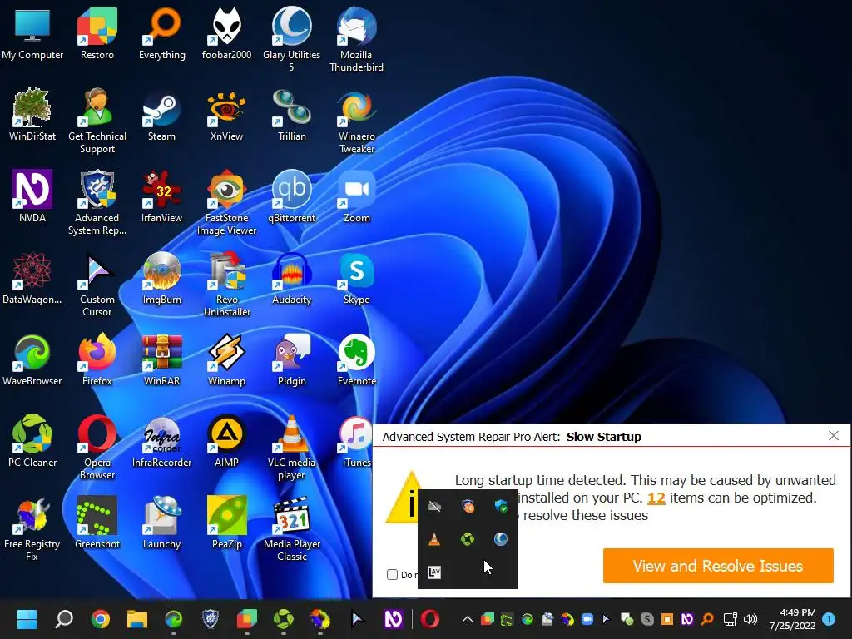Viewport: 852px width, 639px height.
Task: Open clock showing 4:49 PM 7/25/2022
Action: 792,619
